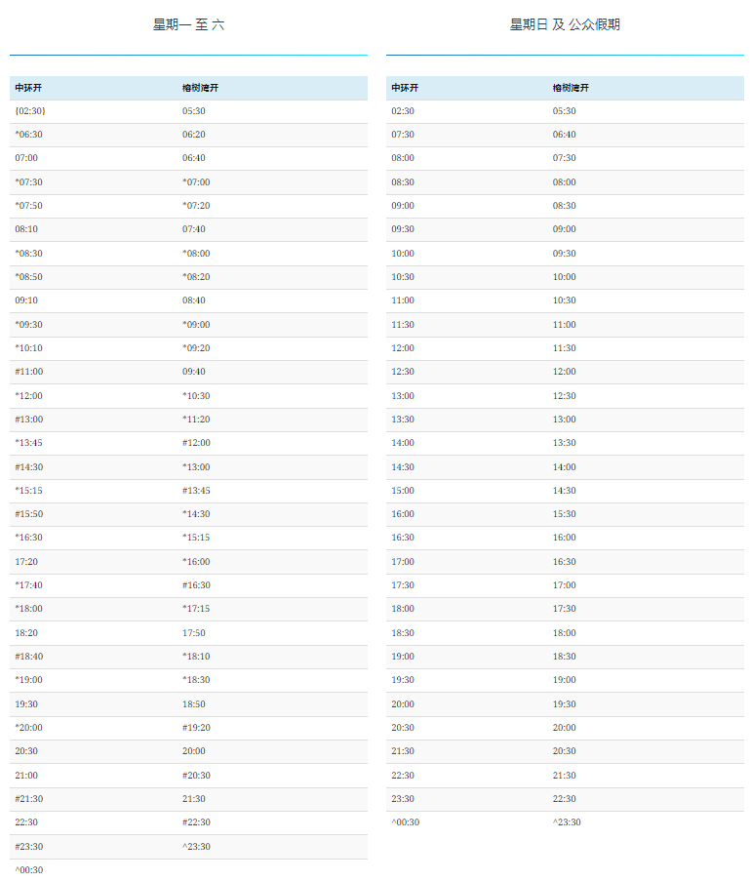
Task: Select the 17:50 departure entry
Action: click(194, 633)
